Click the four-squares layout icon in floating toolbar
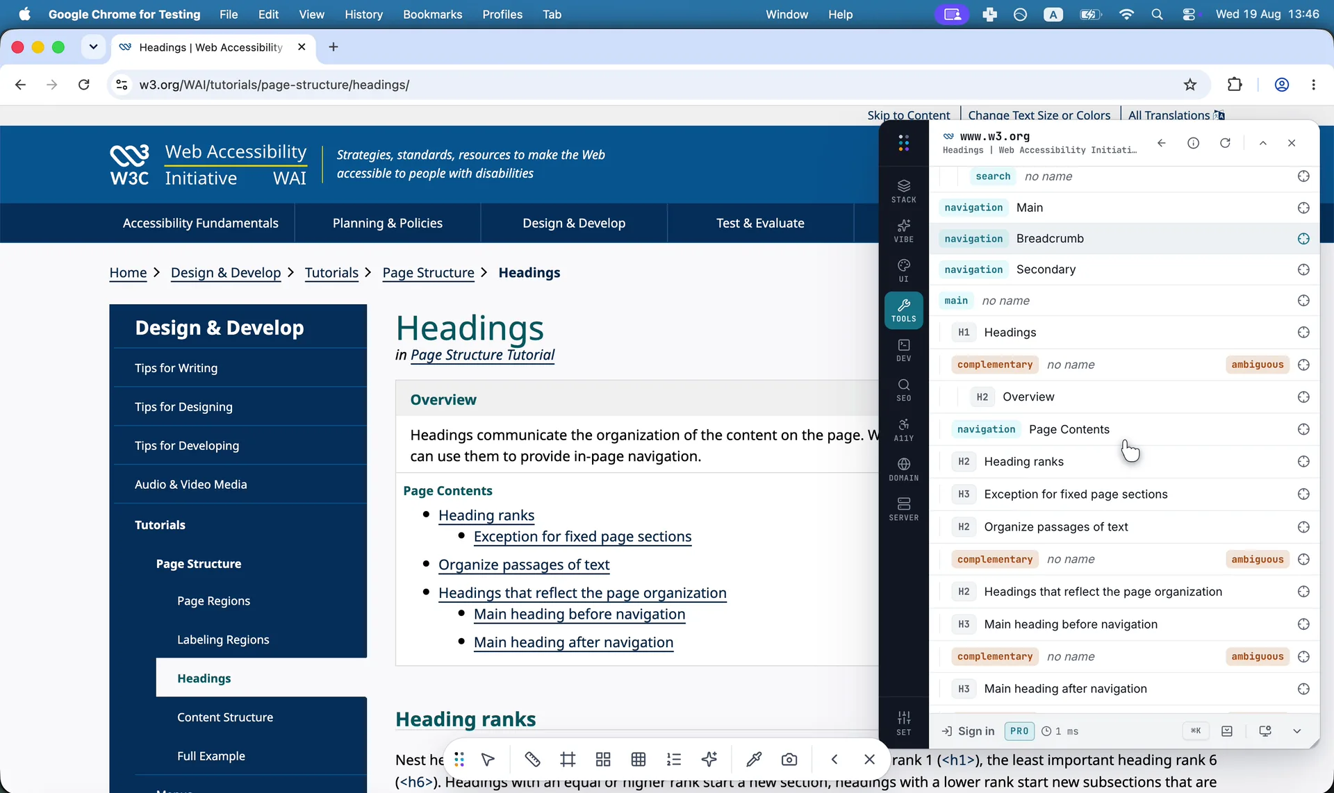This screenshot has height=793, width=1334. 603,759
